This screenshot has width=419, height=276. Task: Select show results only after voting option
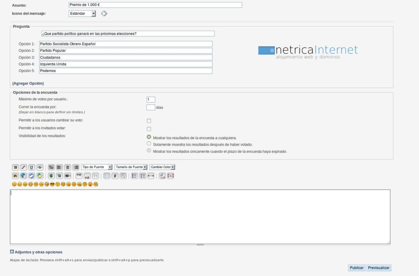tap(149, 144)
